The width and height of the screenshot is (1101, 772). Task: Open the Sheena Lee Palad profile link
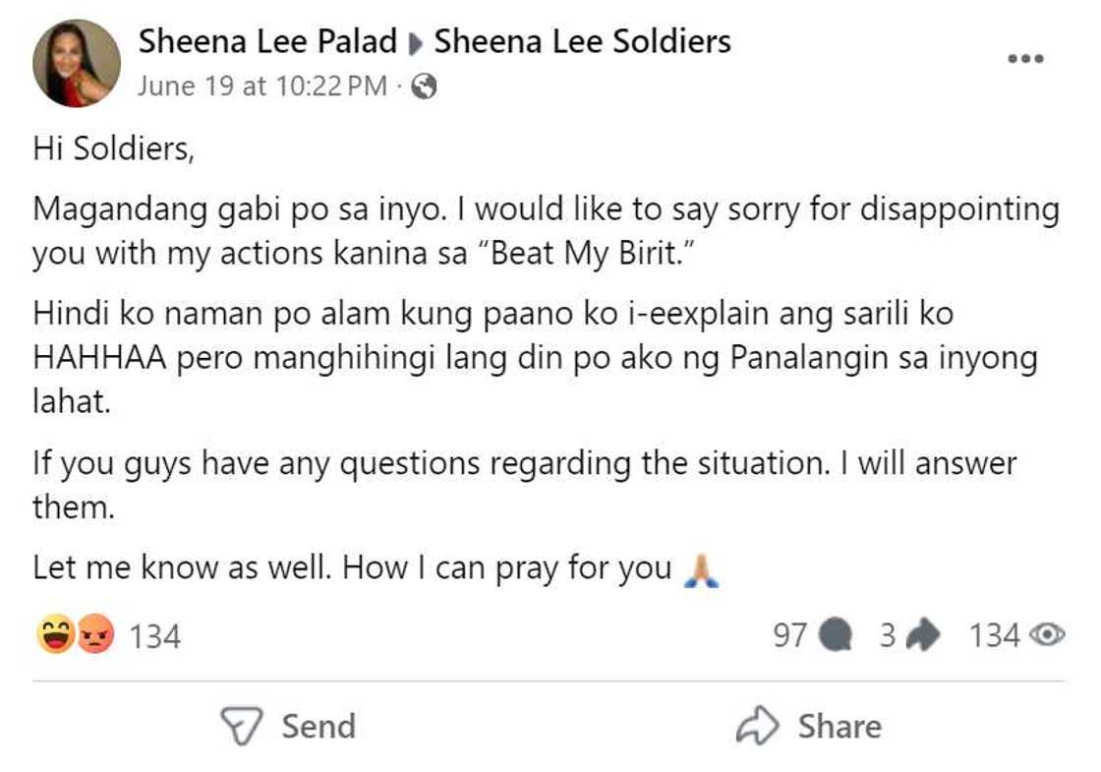(x=266, y=41)
